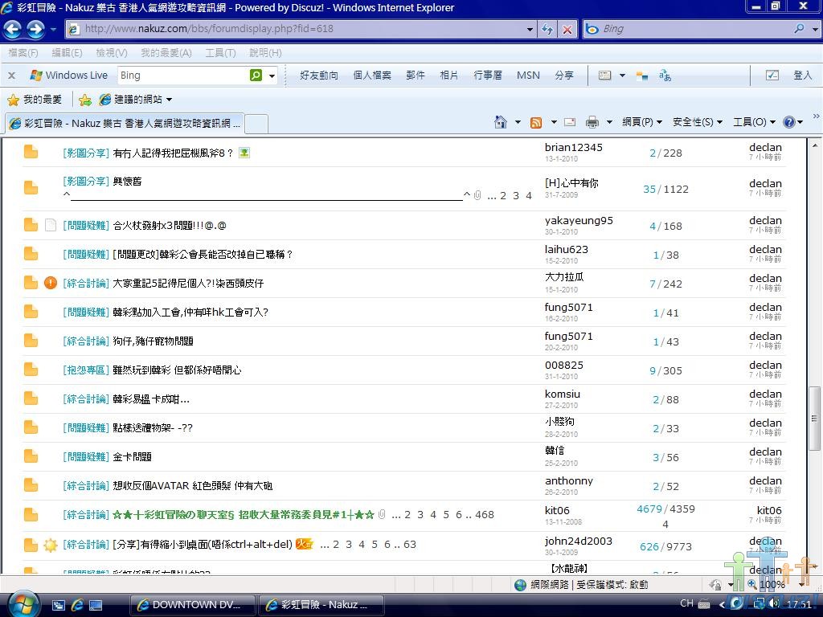This screenshot has height=617, width=823.
Task: Click the Windows Live toolbar checkbox icon
Action: click(772, 75)
